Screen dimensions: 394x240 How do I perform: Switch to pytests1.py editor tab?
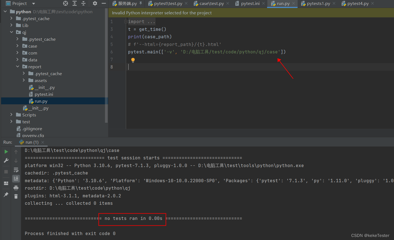tap(318, 4)
